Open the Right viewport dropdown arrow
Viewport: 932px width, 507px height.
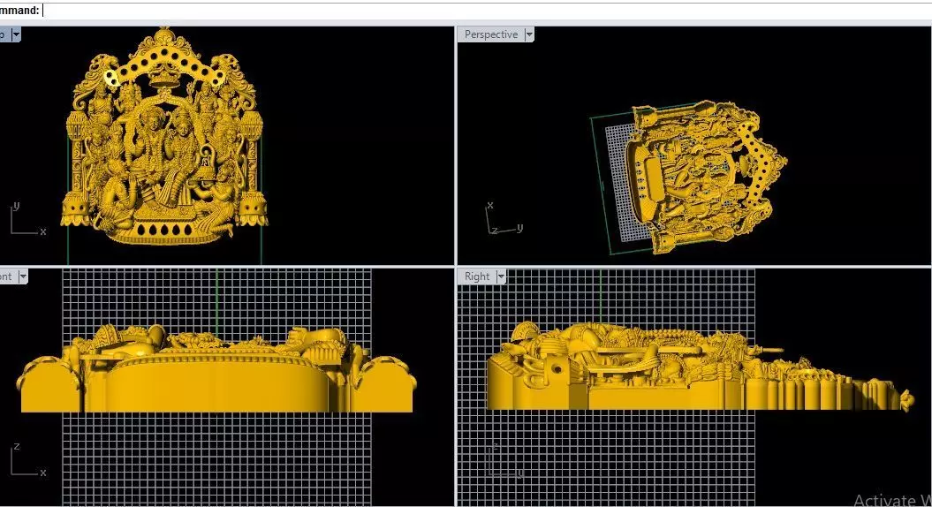501,276
